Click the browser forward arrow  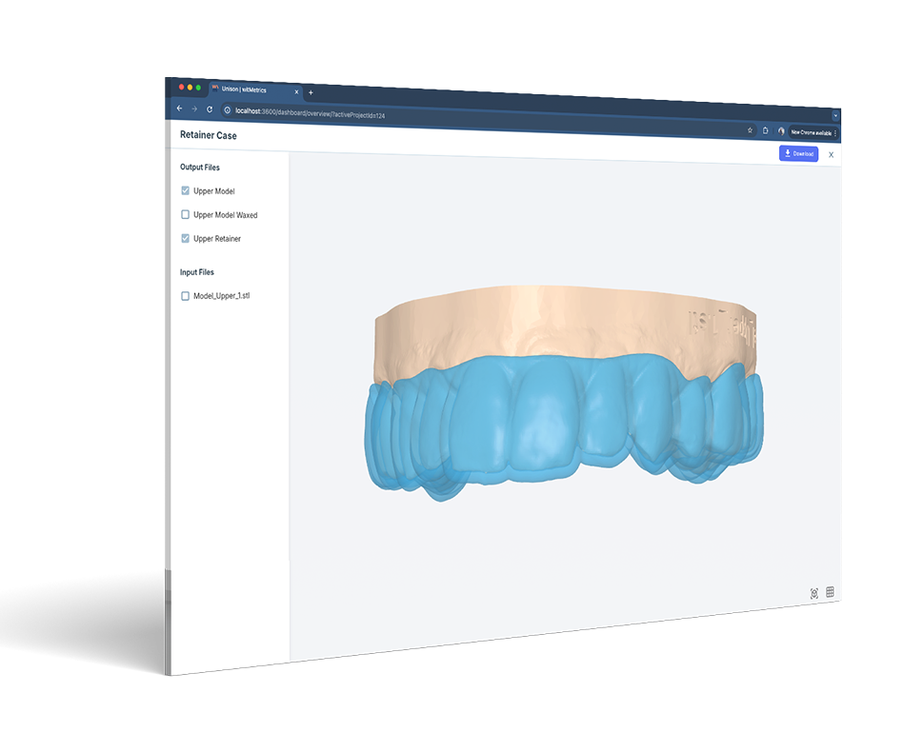(194, 109)
